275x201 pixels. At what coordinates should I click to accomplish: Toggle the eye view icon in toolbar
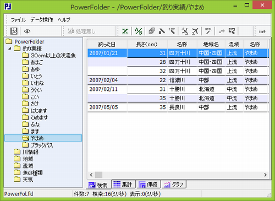click(x=27, y=31)
